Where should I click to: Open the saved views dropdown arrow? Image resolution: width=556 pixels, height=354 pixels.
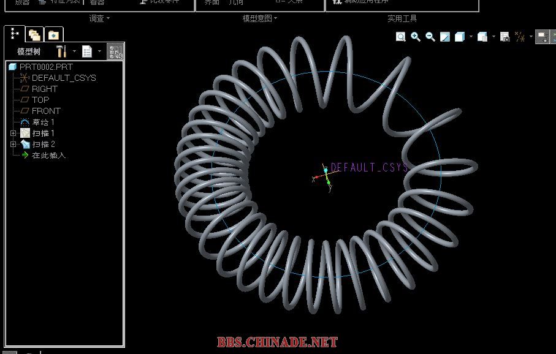[493, 37]
